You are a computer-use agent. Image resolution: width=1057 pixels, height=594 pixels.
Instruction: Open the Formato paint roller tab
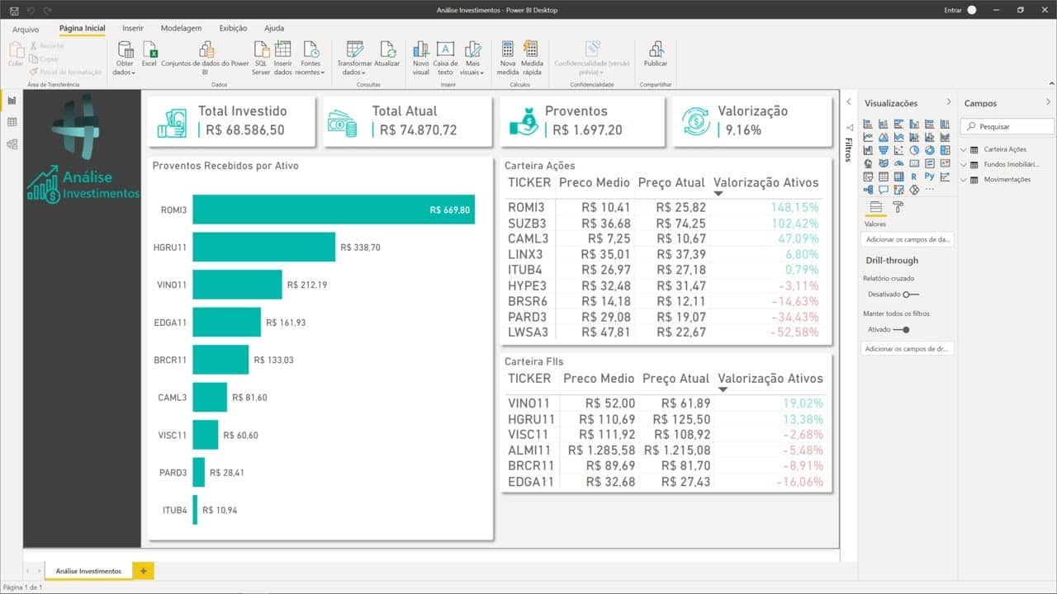tap(899, 207)
